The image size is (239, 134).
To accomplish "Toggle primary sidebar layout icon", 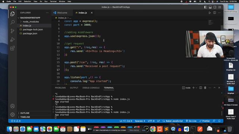I will tap(205, 7).
